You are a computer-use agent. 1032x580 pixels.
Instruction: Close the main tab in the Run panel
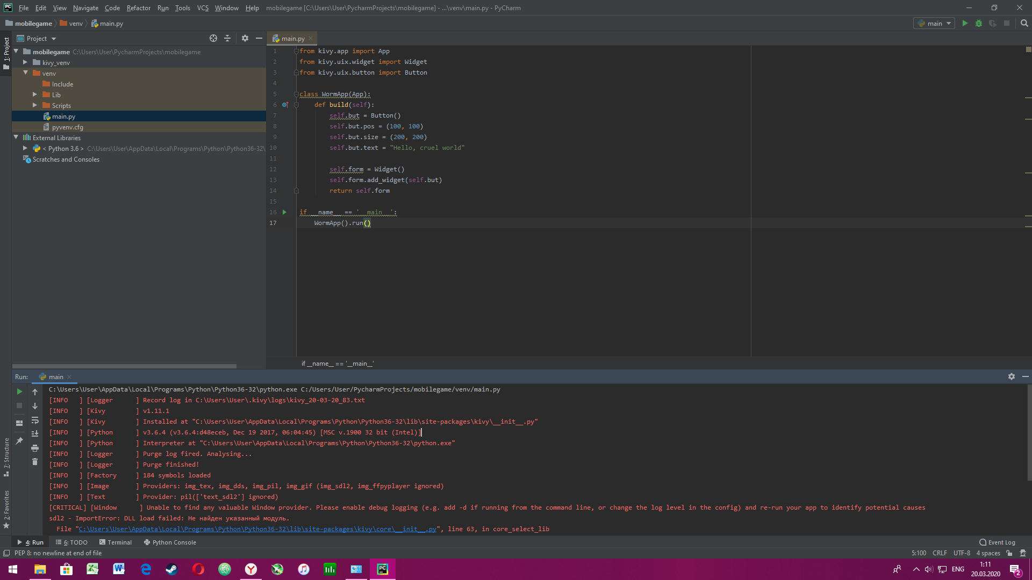point(69,377)
